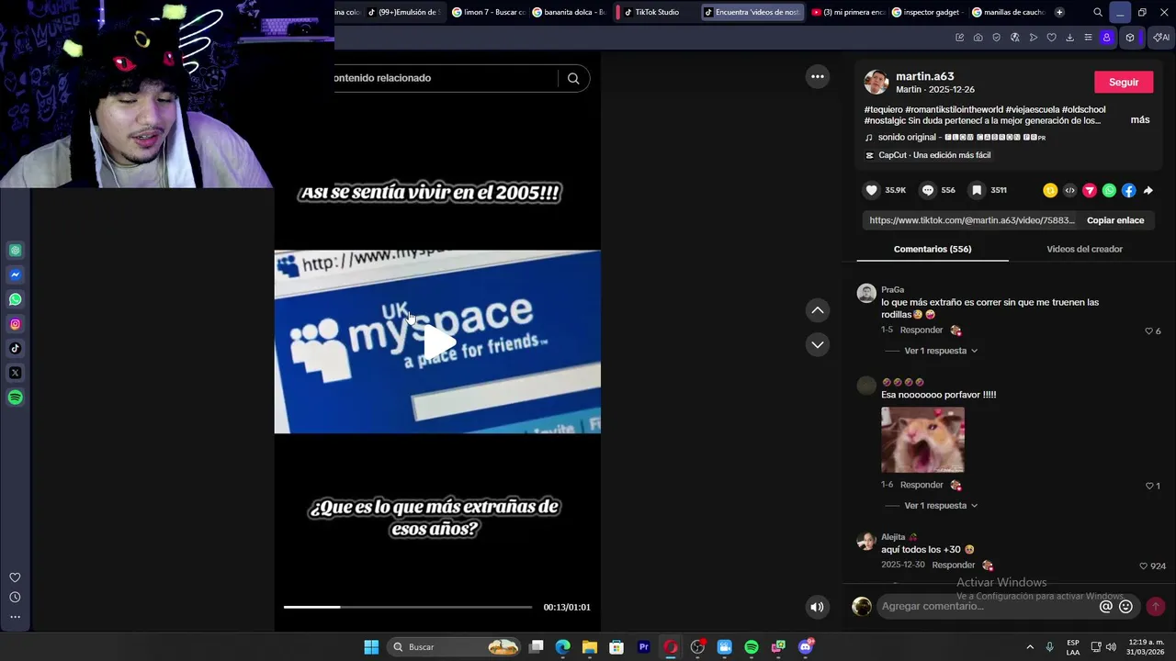Open Windows Start menu
The height and width of the screenshot is (661, 1176).
pyautogui.click(x=371, y=647)
